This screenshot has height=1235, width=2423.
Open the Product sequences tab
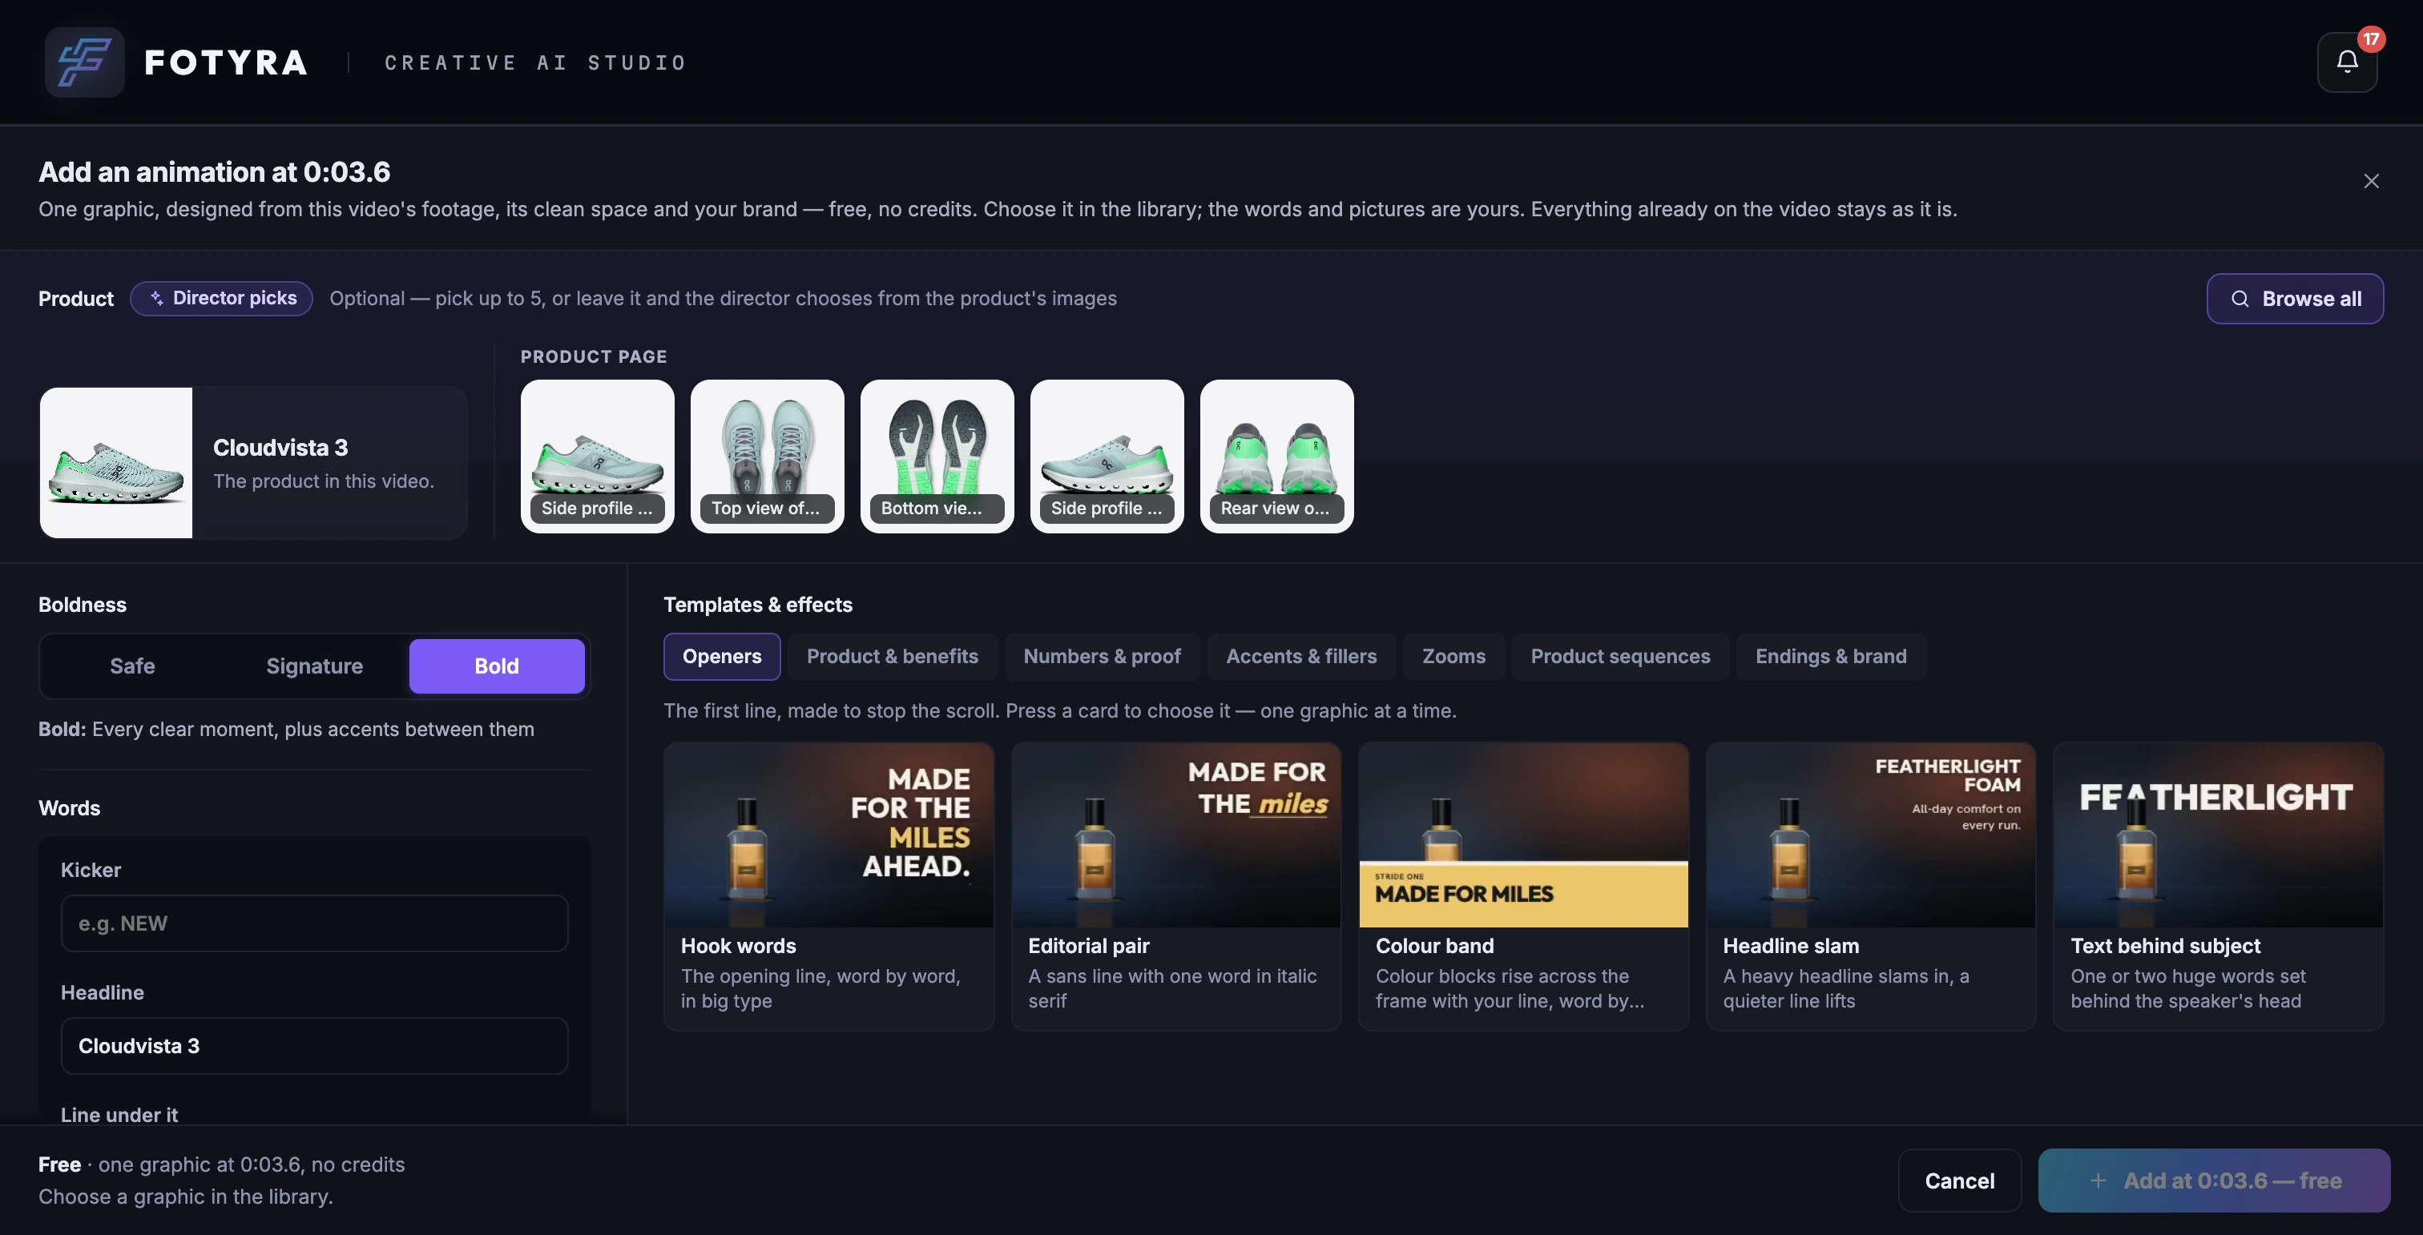click(1619, 656)
